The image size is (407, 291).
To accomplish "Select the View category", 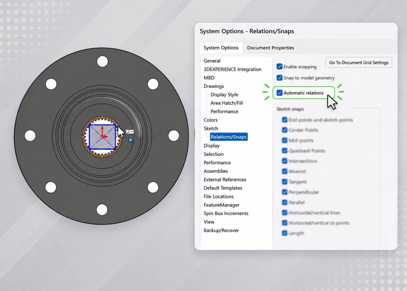I will 209,222.
